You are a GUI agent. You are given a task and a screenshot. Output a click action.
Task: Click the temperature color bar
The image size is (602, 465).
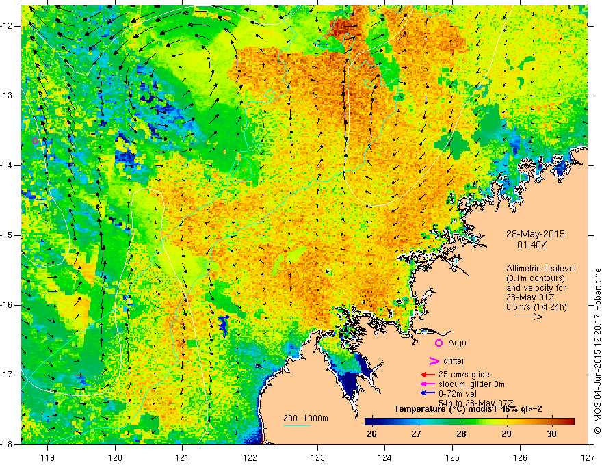tap(469, 422)
